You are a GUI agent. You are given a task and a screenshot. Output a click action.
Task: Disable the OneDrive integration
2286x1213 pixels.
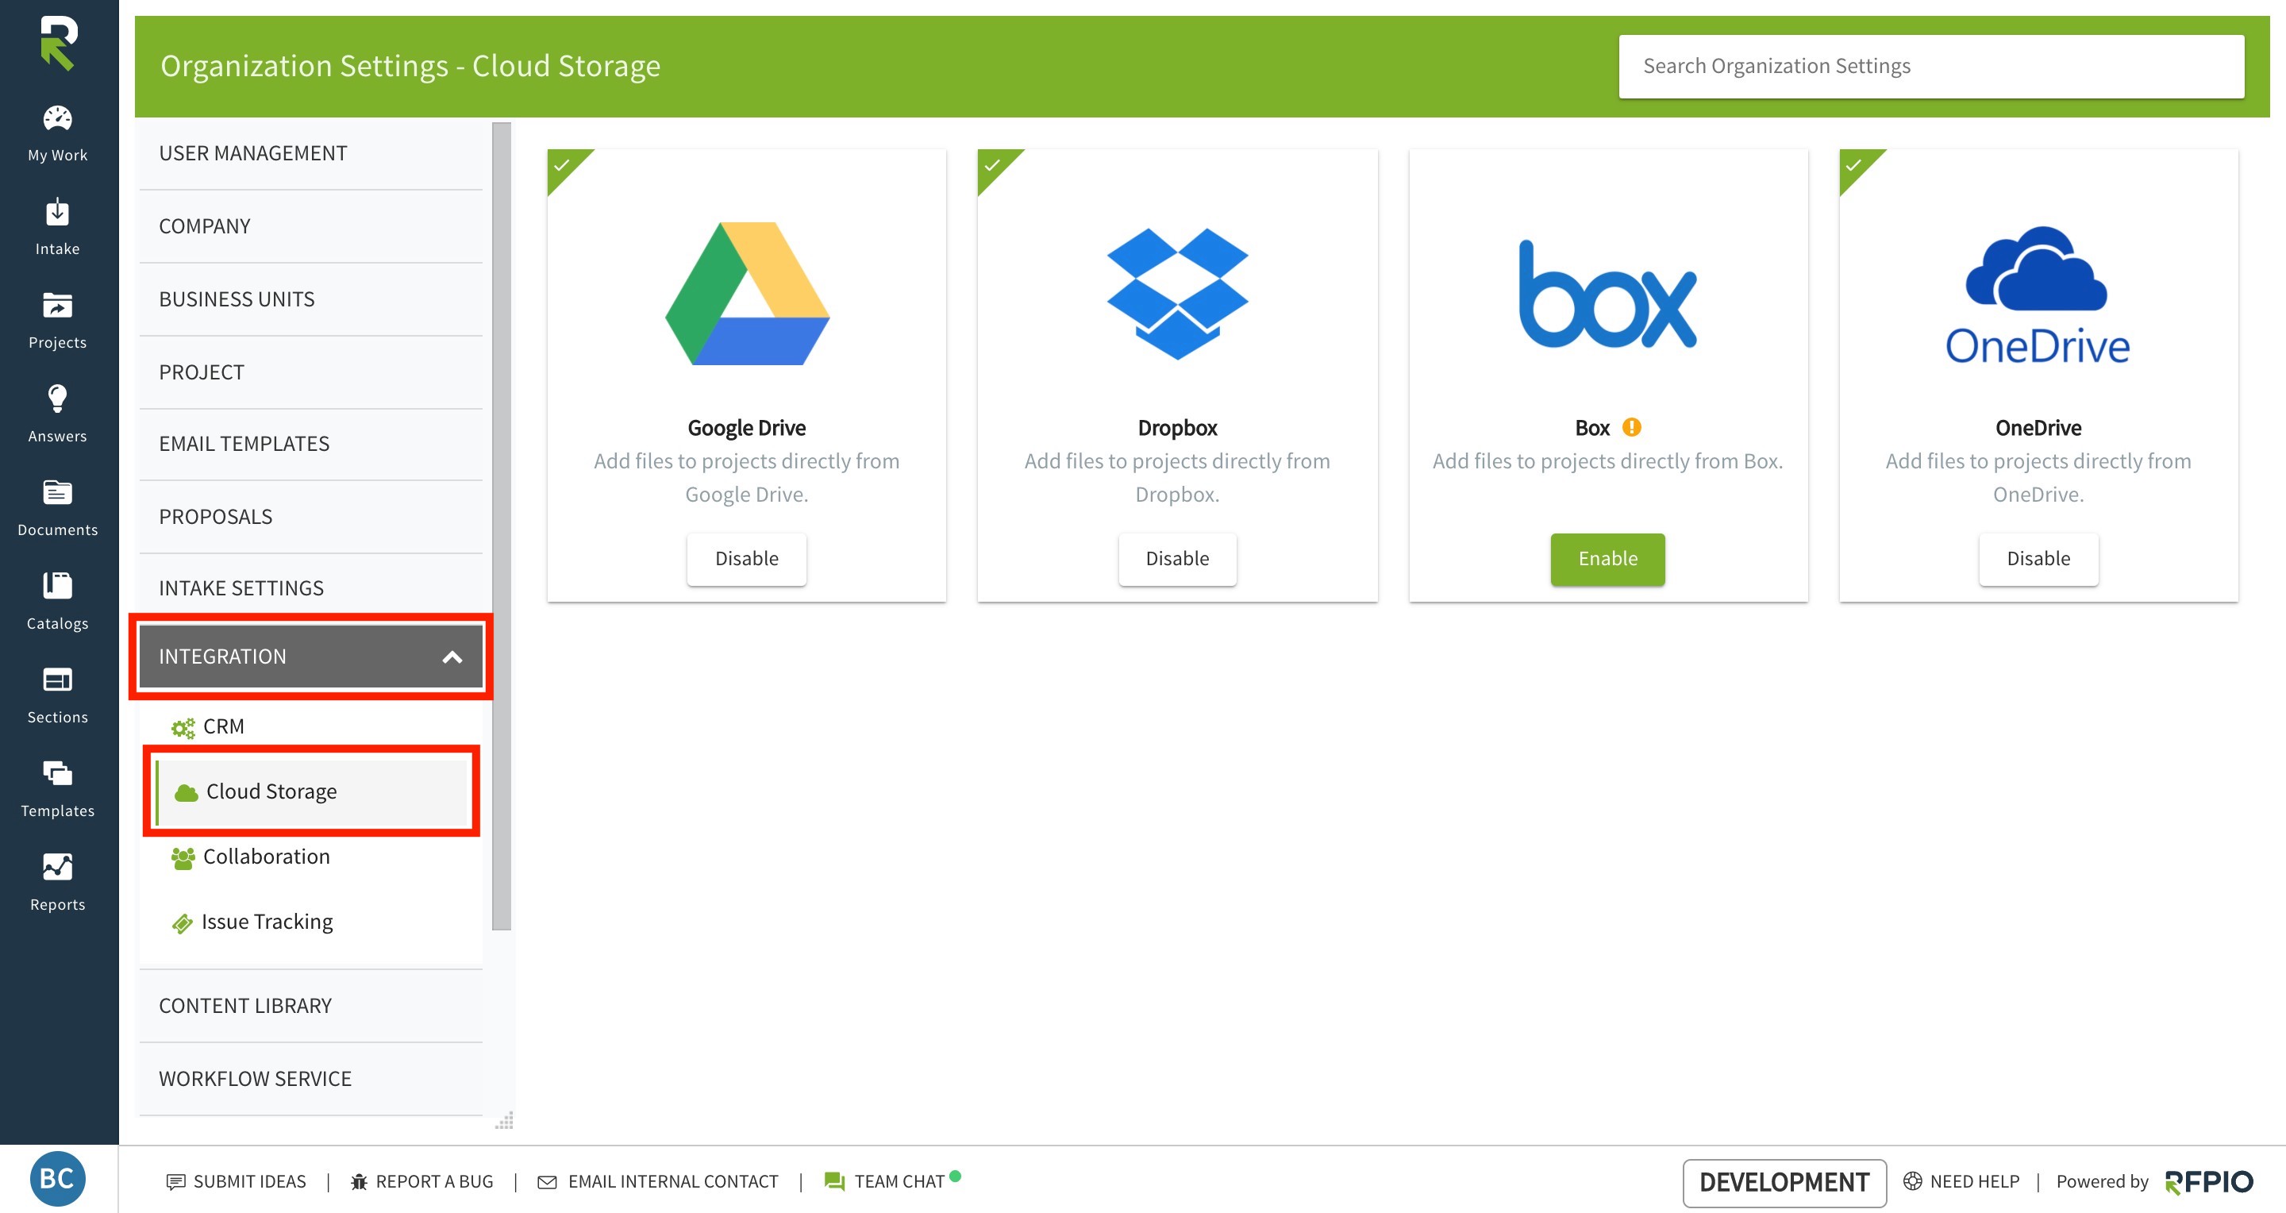pyautogui.click(x=2038, y=559)
